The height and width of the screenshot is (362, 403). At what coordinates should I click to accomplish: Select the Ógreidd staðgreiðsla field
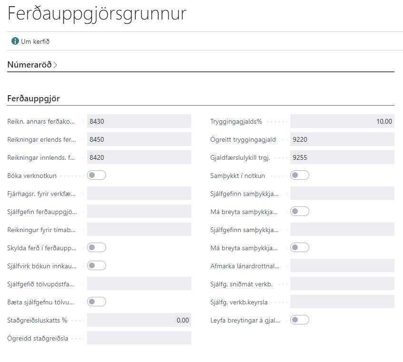click(x=139, y=338)
